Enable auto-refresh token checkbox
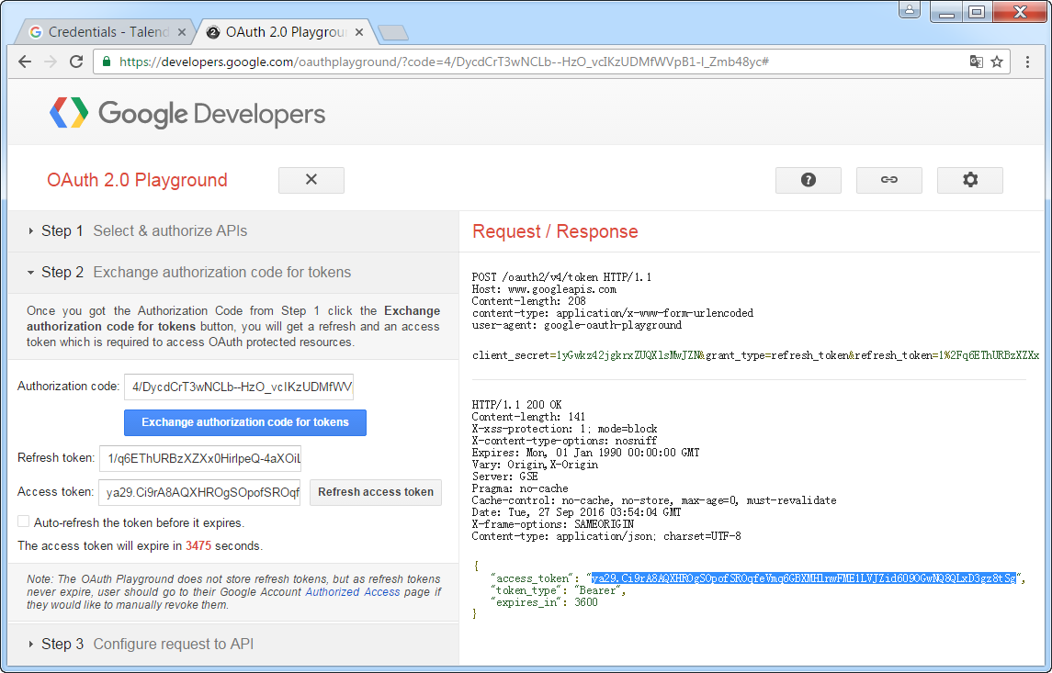1052x673 pixels. coord(24,522)
